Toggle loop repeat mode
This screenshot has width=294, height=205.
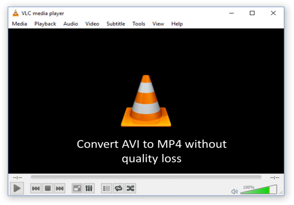pyautogui.click(x=118, y=188)
